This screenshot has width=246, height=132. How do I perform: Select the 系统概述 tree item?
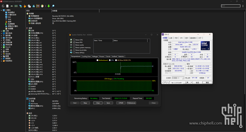click(x=11, y=12)
